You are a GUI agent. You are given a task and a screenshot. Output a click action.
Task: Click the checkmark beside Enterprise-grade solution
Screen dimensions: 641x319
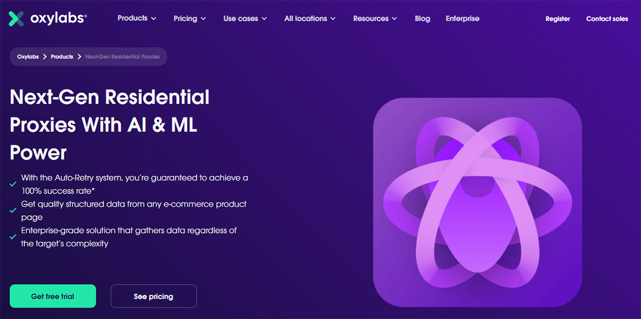[13, 237]
